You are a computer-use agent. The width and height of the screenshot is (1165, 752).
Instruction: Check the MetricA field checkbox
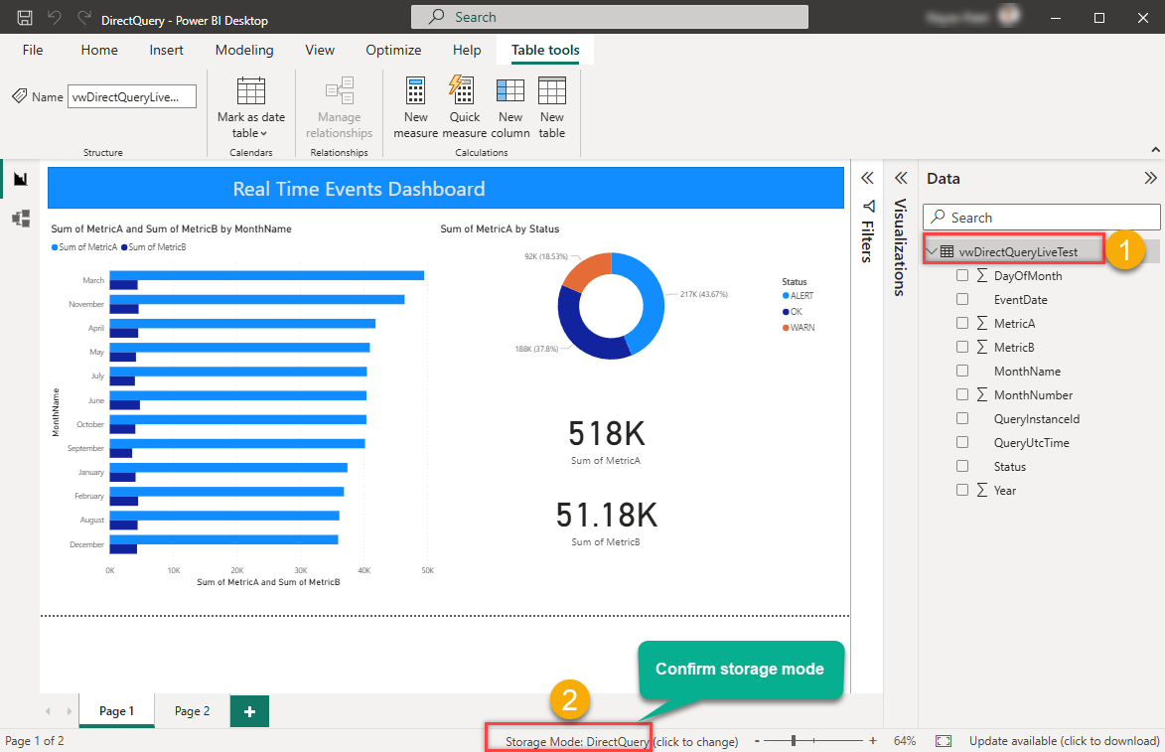pyautogui.click(x=961, y=324)
